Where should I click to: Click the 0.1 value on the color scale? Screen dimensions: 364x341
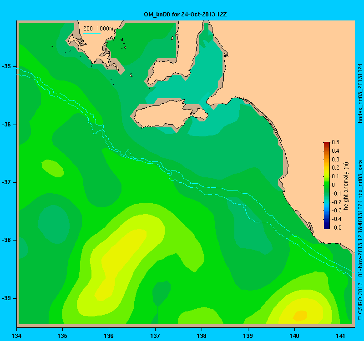pyautogui.click(x=335, y=176)
